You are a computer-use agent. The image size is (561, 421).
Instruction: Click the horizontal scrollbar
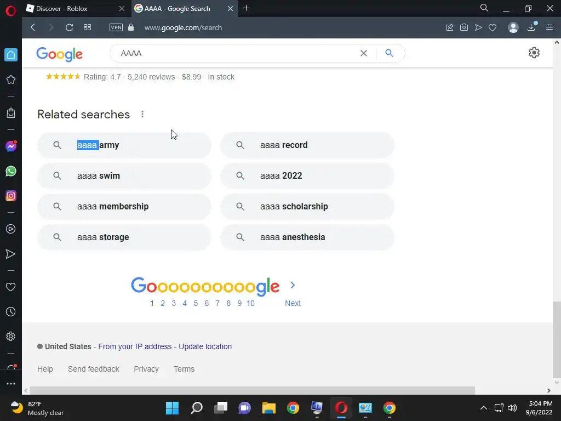click(x=252, y=390)
